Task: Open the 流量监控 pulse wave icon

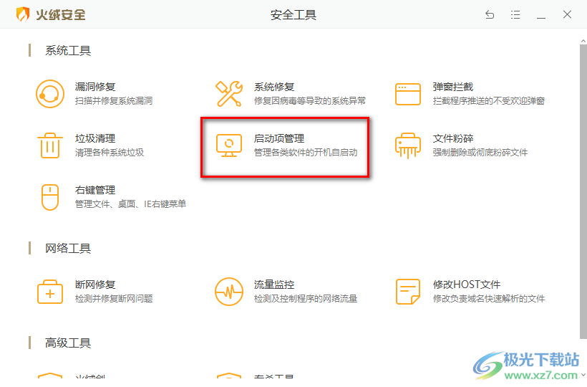Action: pyautogui.click(x=229, y=292)
